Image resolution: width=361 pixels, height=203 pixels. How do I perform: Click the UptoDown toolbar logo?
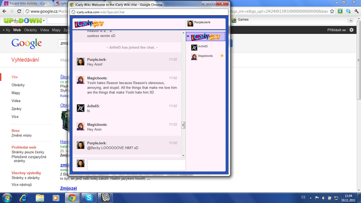23,21
